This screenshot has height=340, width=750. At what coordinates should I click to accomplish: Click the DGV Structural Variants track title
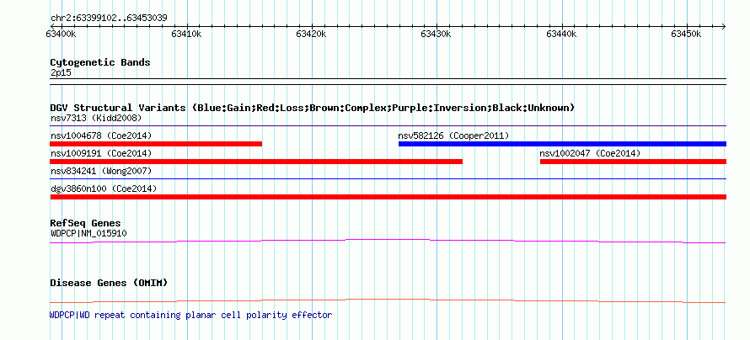[313, 108]
